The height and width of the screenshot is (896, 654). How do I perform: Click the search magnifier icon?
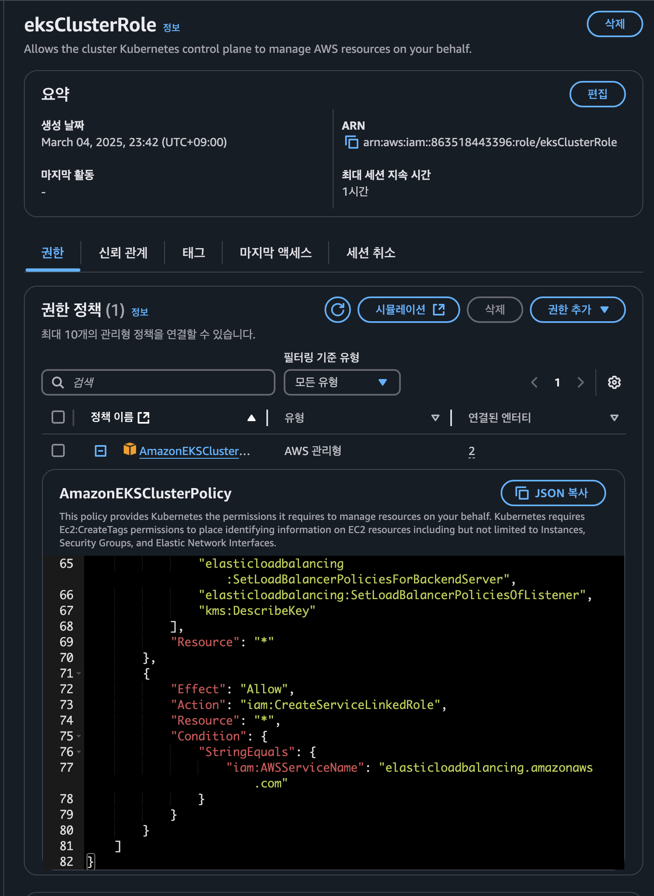point(58,382)
